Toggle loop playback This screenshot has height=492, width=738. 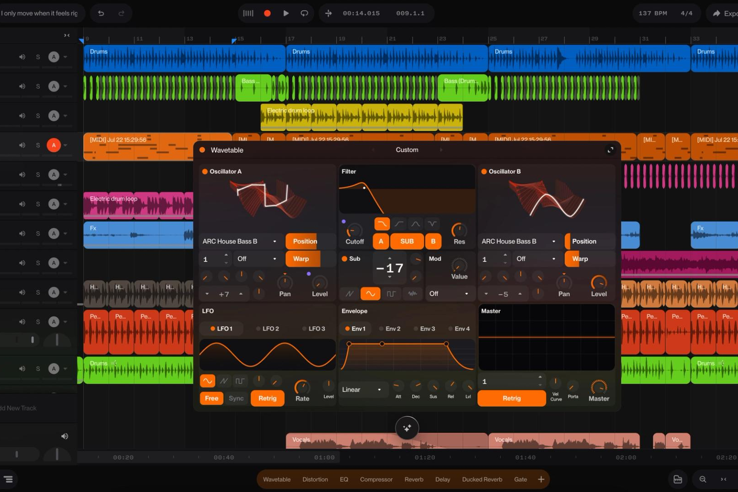pos(304,13)
